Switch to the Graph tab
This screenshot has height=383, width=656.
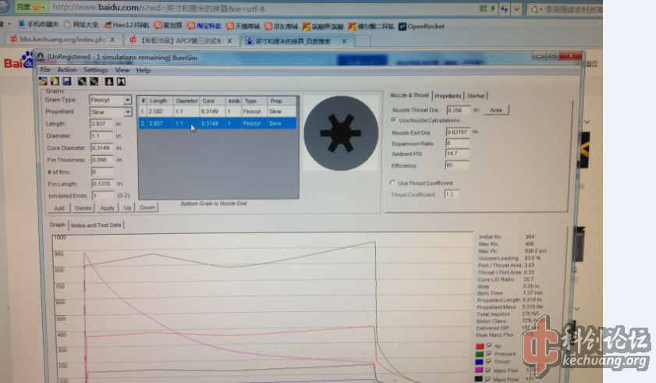[57, 225]
